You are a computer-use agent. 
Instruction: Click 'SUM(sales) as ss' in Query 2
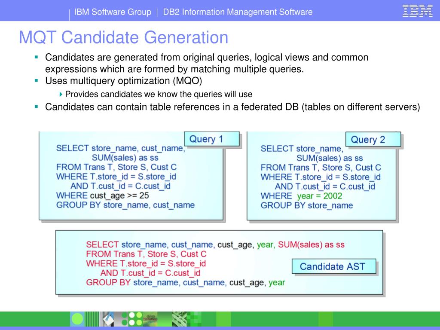point(330,158)
